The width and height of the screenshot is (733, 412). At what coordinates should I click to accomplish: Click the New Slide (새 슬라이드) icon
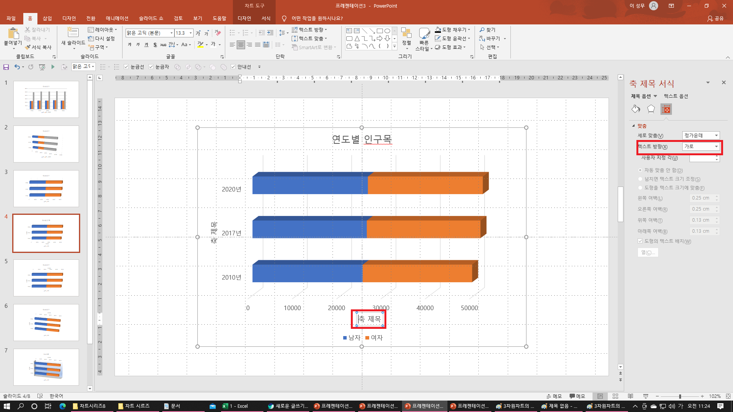73,33
